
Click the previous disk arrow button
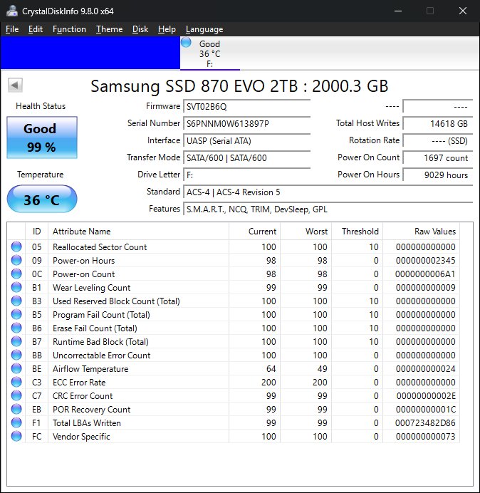coord(15,85)
